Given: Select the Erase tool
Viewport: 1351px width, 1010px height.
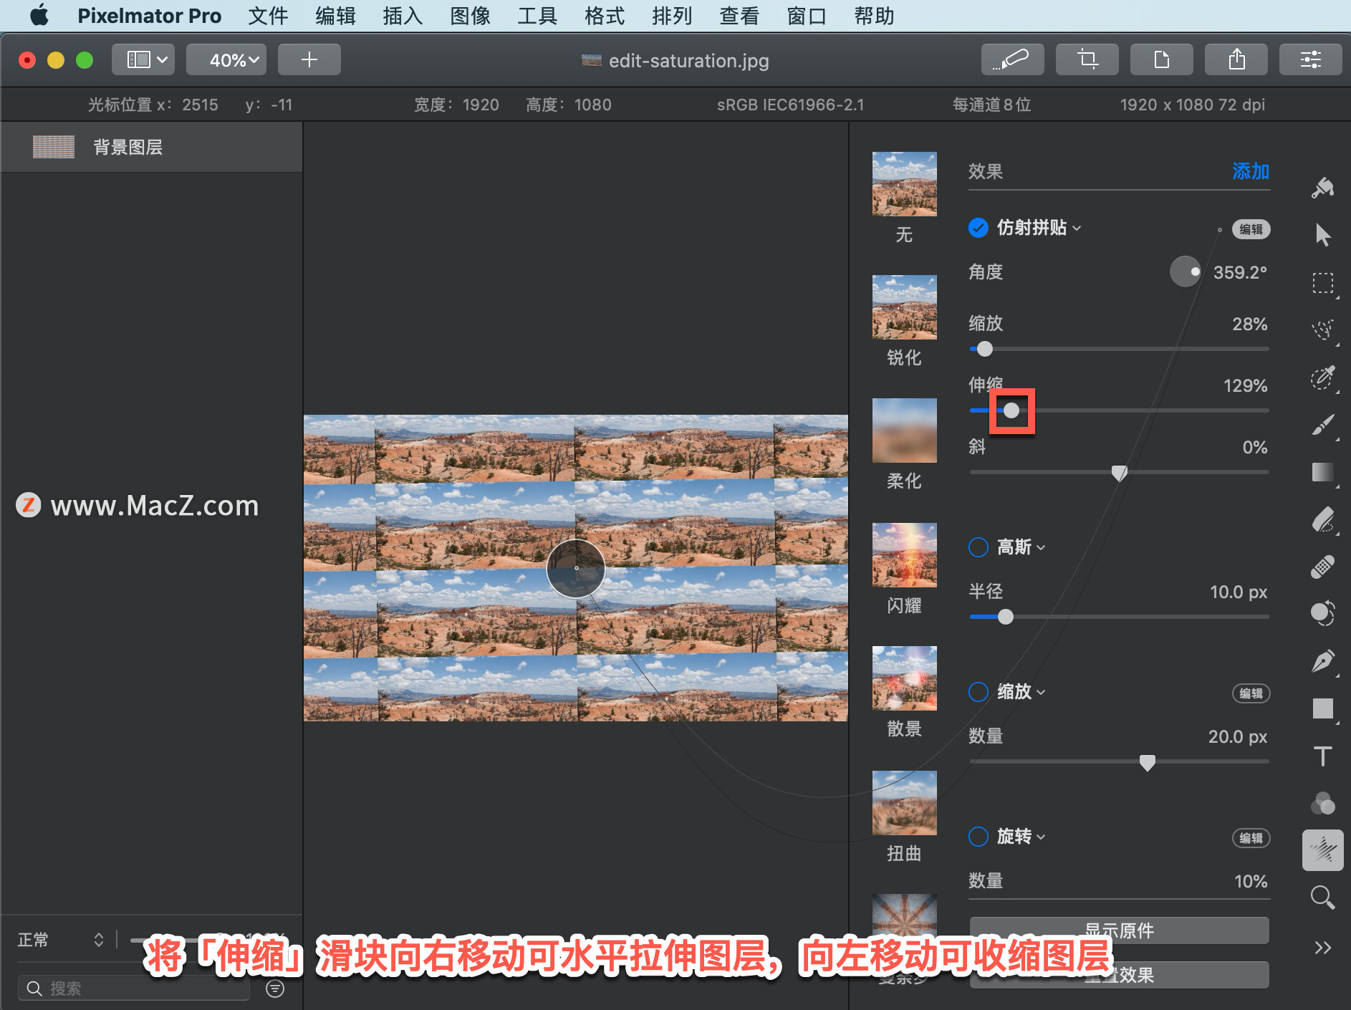Looking at the screenshot, I should [1322, 519].
